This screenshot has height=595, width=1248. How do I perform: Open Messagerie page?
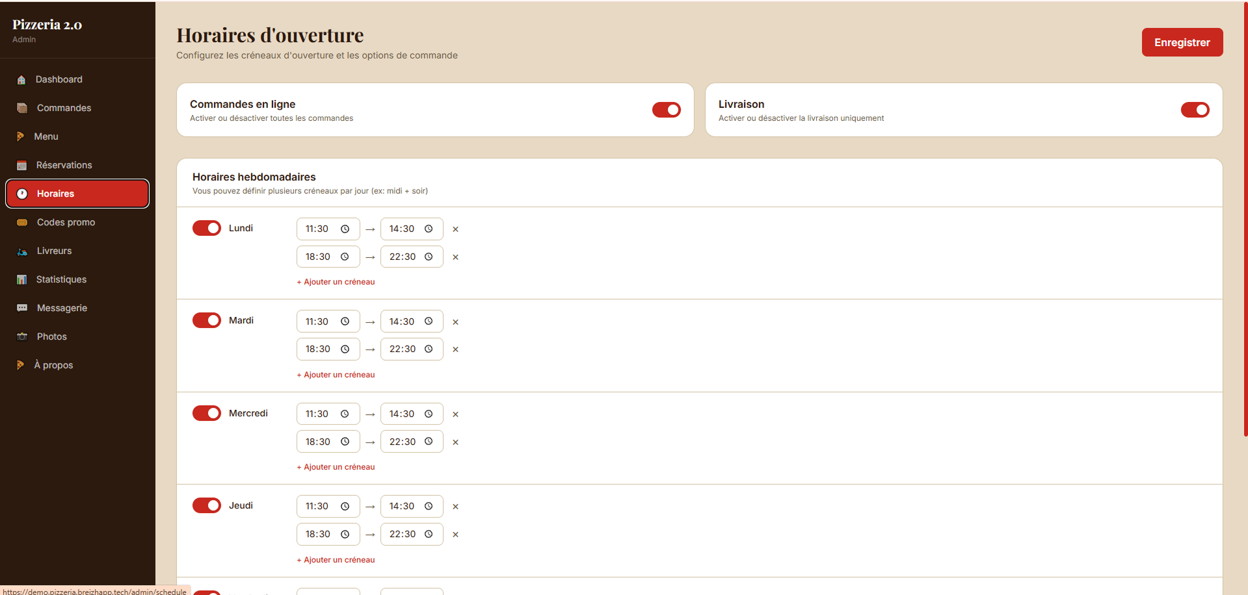(77, 308)
